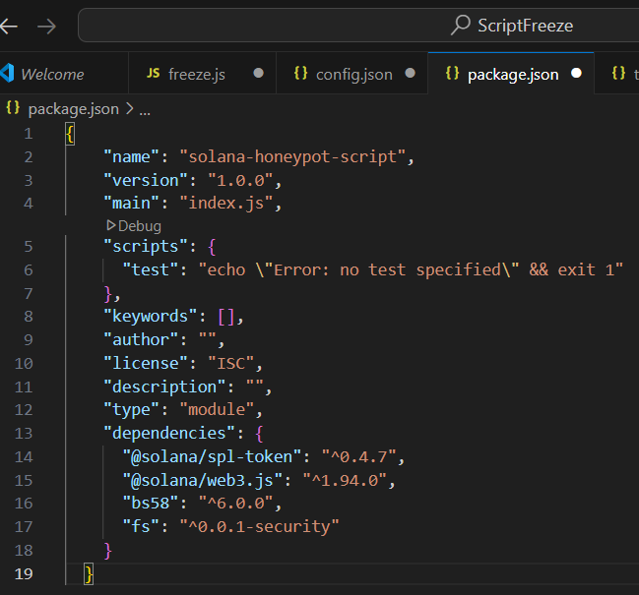
Task: Click unsaved dot on freeze.js tab
Action: (258, 73)
